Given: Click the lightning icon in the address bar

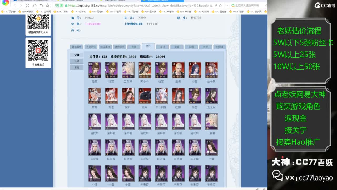Looking at the screenshot, I should 216,6.
